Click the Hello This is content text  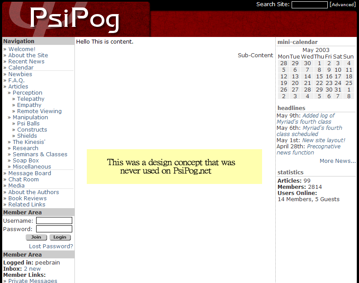tap(105, 42)
